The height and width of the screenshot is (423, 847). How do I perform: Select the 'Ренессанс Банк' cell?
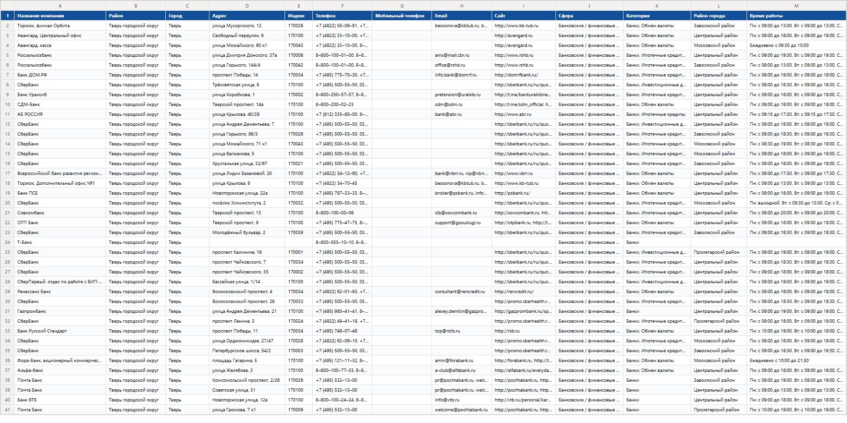click(x=60, y=292)
